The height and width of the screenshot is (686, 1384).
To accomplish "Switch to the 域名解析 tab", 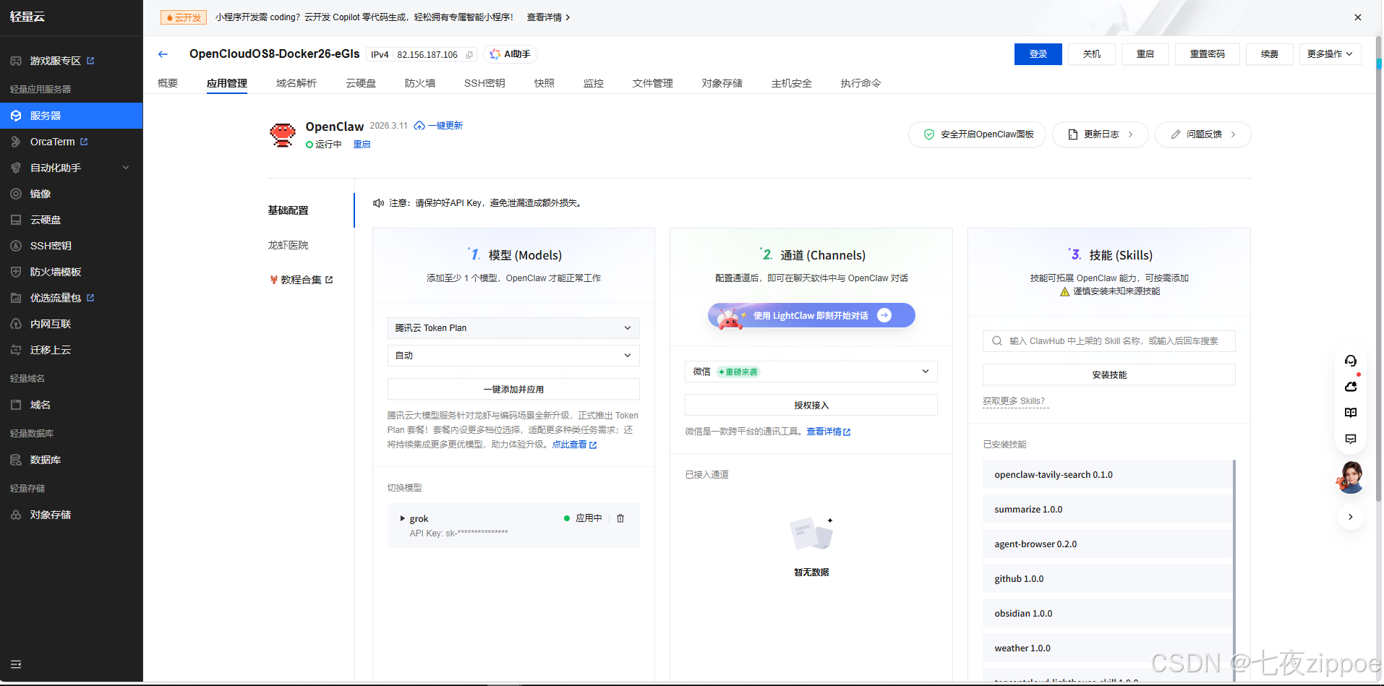I will pos(296,83).
